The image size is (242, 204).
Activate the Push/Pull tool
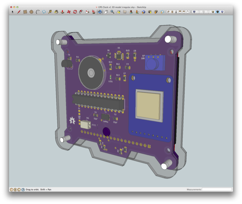(x=62, y=12)
